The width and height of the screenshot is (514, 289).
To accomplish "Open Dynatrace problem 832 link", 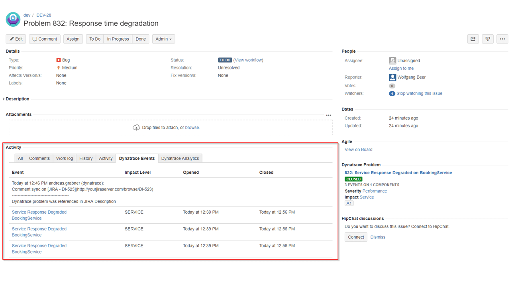I will [x=398, y=173].
